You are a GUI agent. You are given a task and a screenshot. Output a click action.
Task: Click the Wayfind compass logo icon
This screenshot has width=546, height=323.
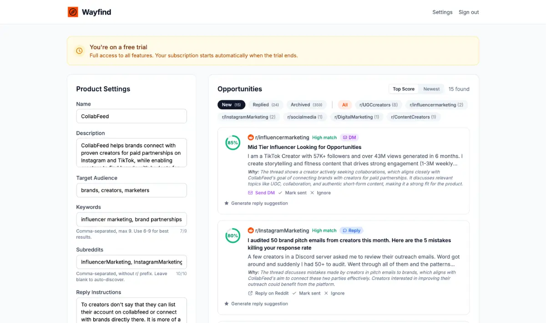click(73, 12)
